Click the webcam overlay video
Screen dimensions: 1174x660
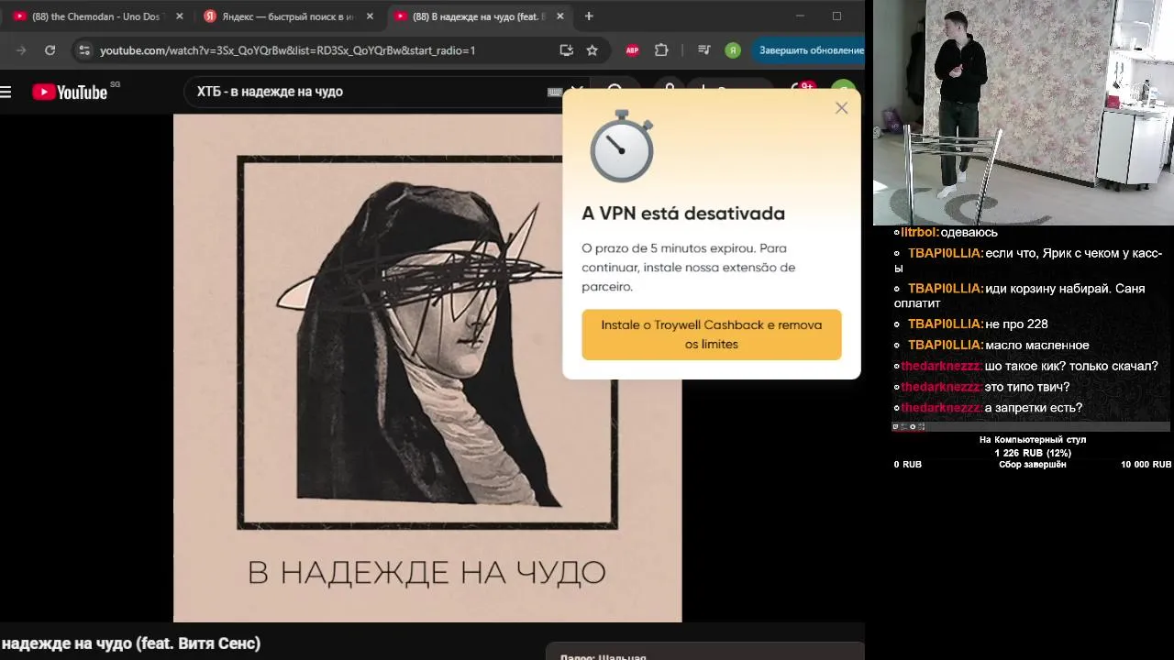pyautogui.click(x=1023, y=112)
